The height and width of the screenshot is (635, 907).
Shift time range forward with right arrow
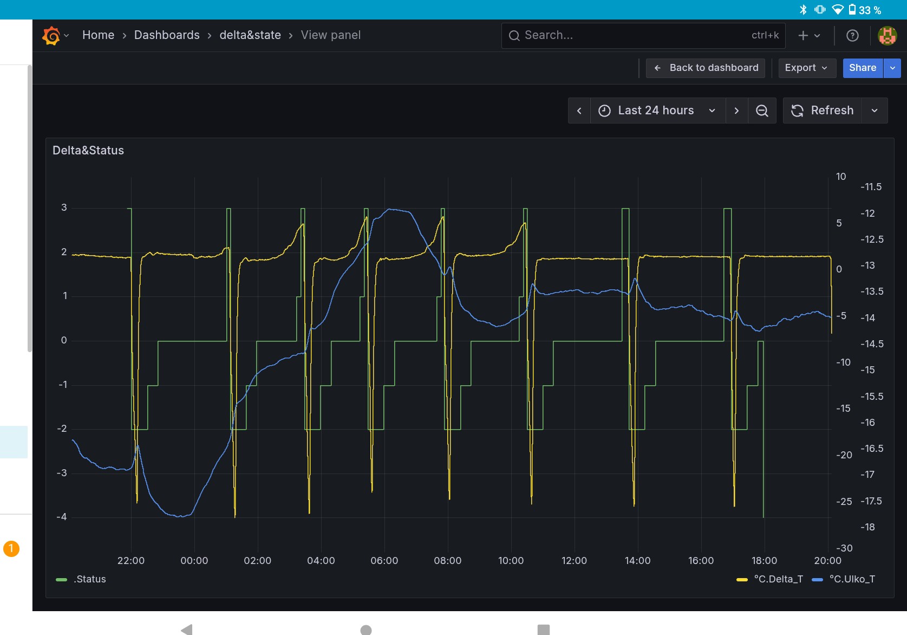coord(736,111)
